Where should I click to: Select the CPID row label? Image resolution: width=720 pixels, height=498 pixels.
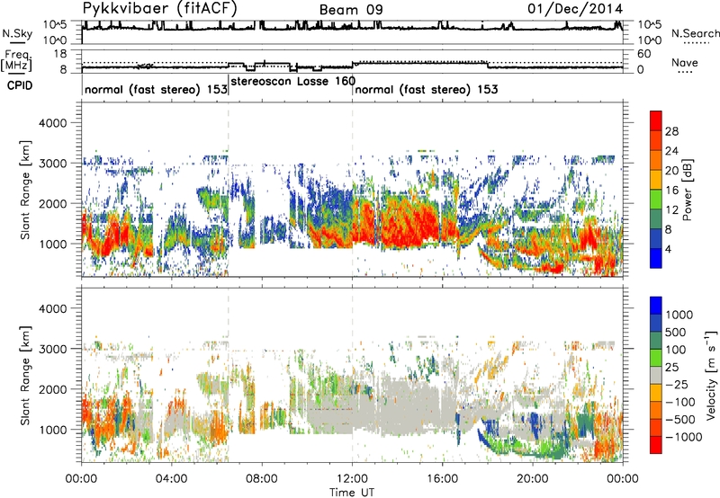[19, 85]
